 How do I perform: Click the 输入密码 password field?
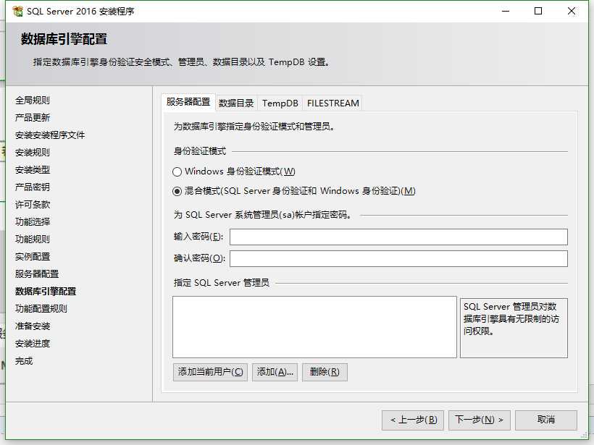point(398,237)
